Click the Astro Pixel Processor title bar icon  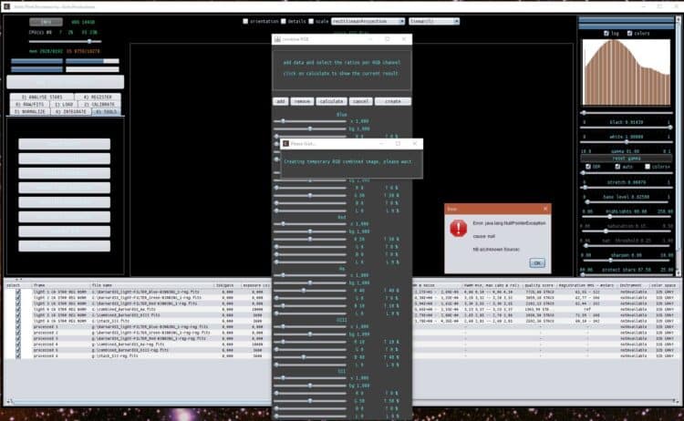[6, 6]
